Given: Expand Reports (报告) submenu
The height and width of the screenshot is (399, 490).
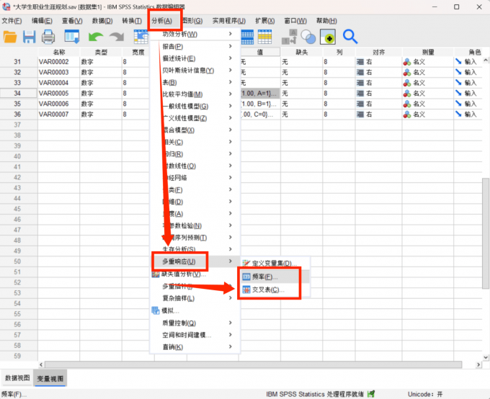Looking at the screenshot, I should click(195, 46).
